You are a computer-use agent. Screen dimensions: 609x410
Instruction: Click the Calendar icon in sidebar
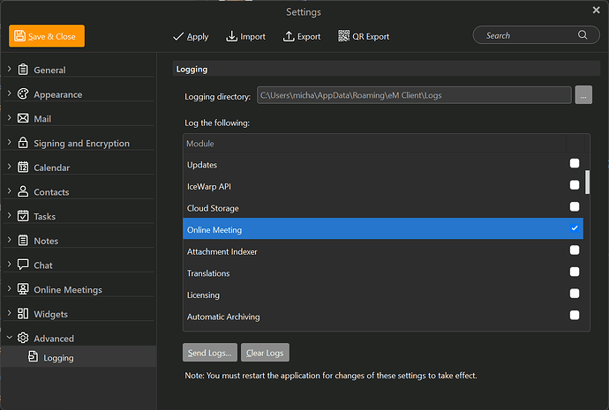click(x=23, y=168)
